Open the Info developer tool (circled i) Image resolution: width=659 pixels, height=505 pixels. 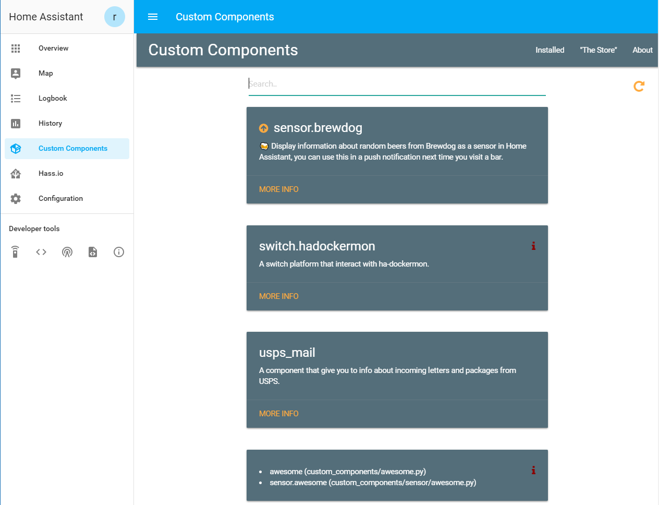[x=119, y=252]
